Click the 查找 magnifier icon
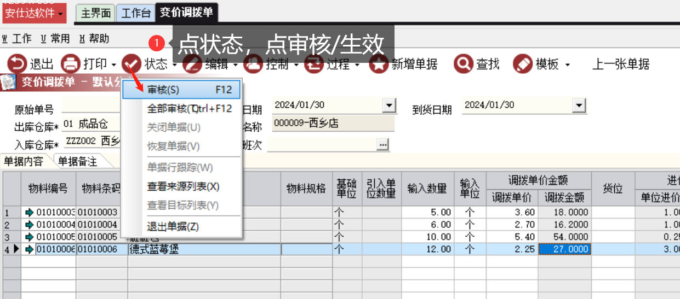The width and height of the screenshot is (680, 299). click(x=464, y=64)
